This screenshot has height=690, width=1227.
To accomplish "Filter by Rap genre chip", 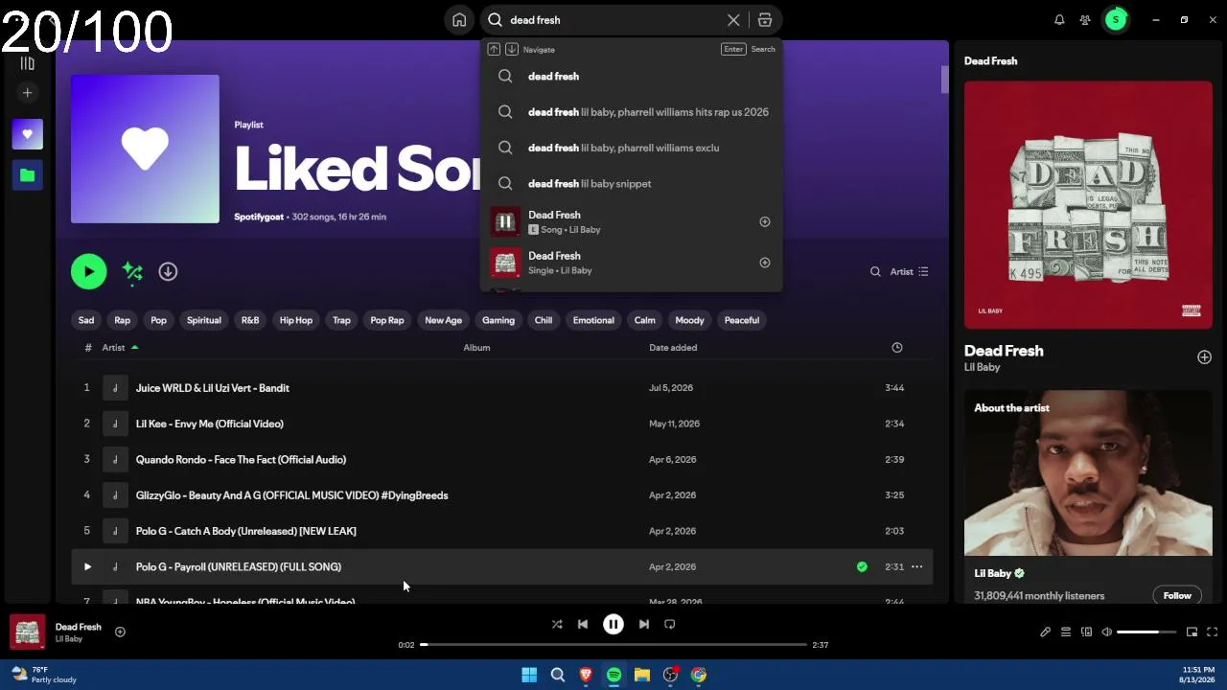I will pyautogui.click(x=123, y=320).
